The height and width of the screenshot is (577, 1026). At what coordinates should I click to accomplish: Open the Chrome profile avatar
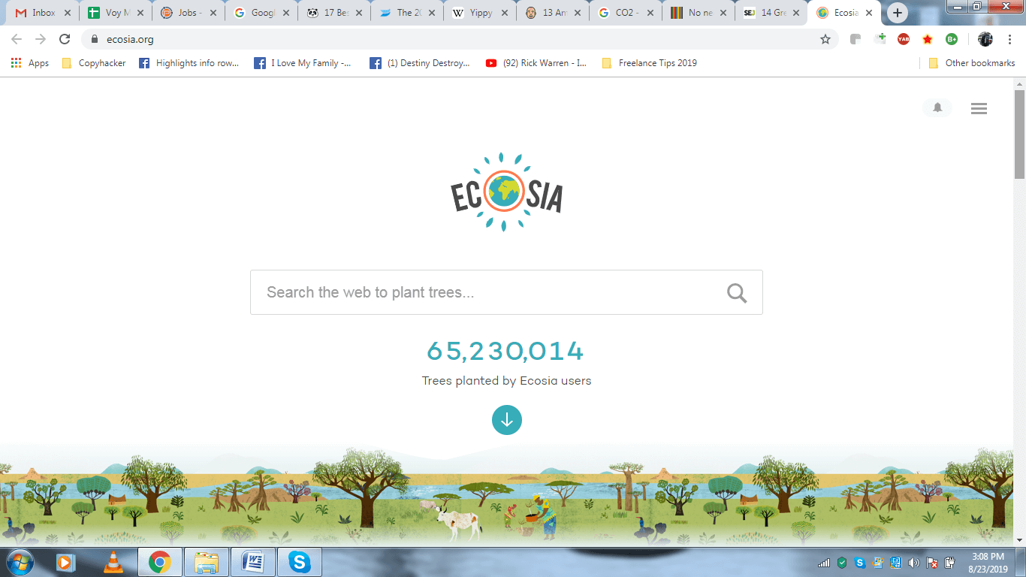tap(985, 39)
